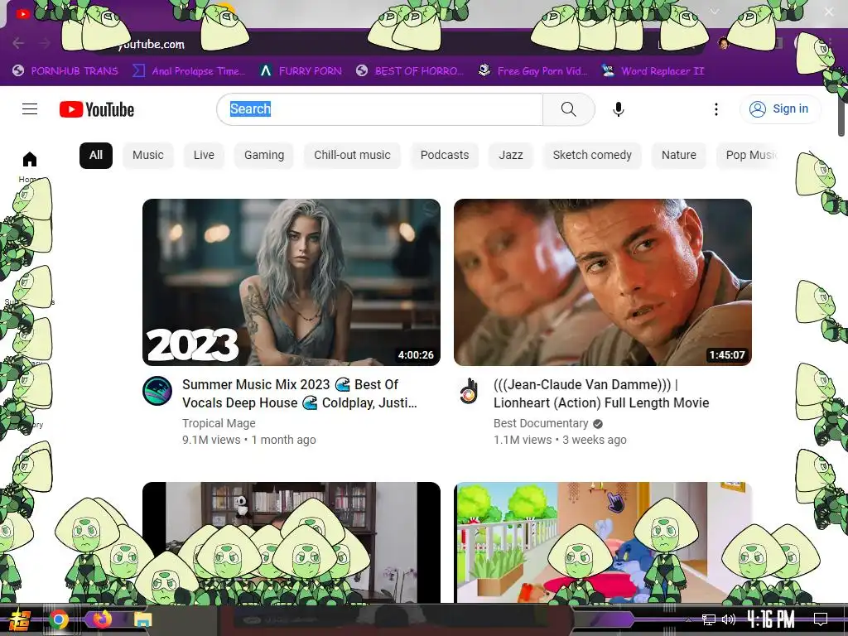Open the Summer Music Mix 2023 video title

click(x=300, y=393)
